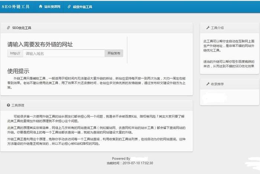Click the paragraph starting 可能很多第一次使用外链工具
Image resolution: width=260 pixels, height=174 pixels.
[x=96, y=118]
